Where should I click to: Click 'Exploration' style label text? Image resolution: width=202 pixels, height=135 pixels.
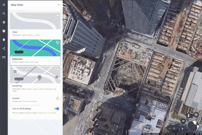pyautogui.click(x=17, y=59)
